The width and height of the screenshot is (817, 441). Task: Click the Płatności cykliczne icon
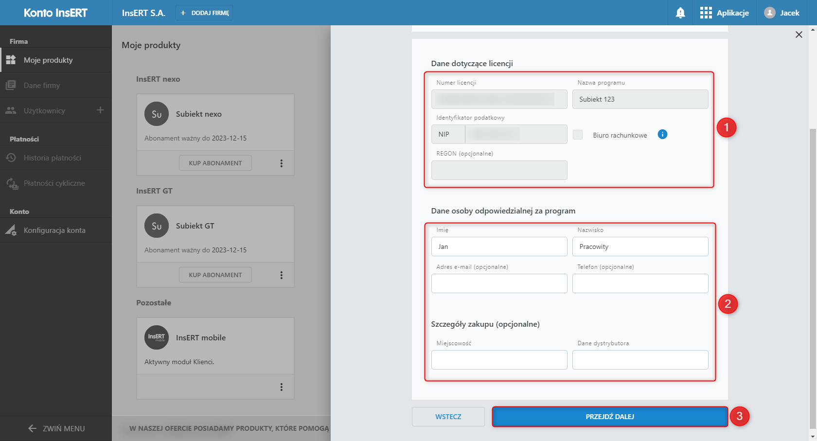tap(12, 183)
